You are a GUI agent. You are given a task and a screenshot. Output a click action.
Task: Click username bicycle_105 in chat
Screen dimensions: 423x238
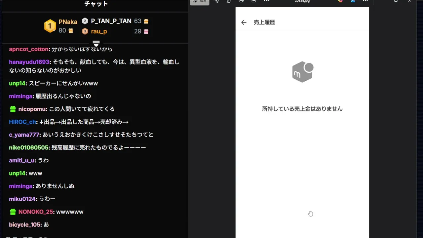coord(25,225)
